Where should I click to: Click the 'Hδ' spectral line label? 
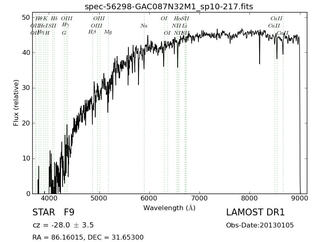[x=54, y=19]
